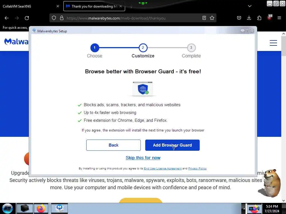Click the Browser Guard shield illustration

[x=143, y=89]
